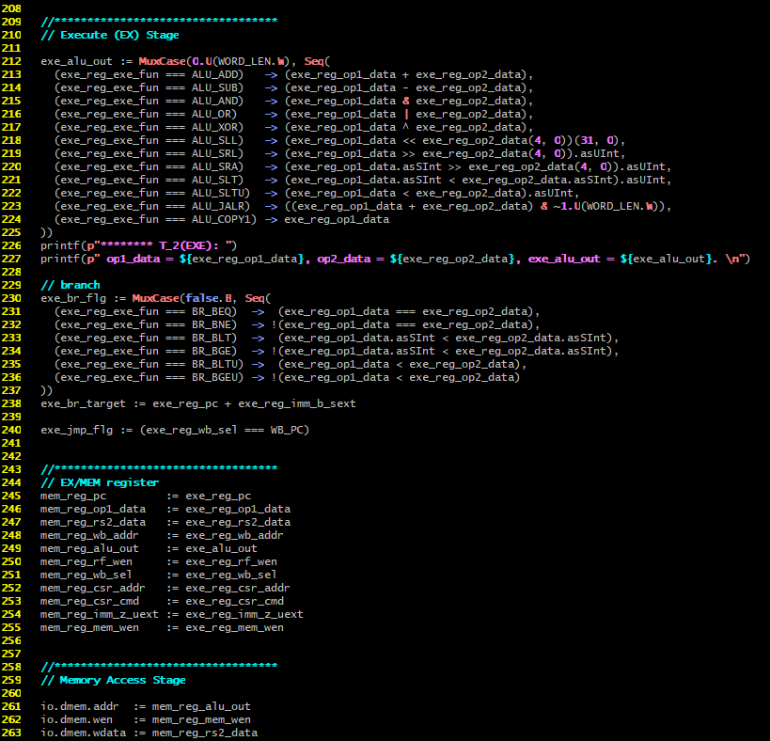
Task: Click the 'ALU_AND' constant
Action: 214,102
